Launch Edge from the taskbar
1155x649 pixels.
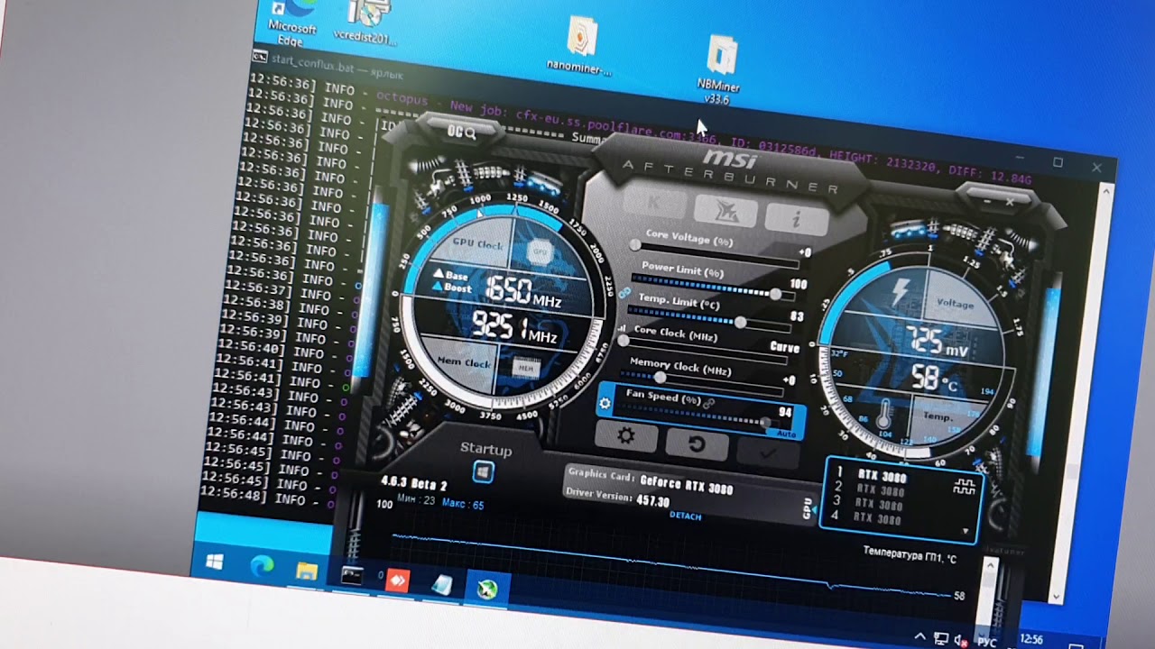pos(262,567)
